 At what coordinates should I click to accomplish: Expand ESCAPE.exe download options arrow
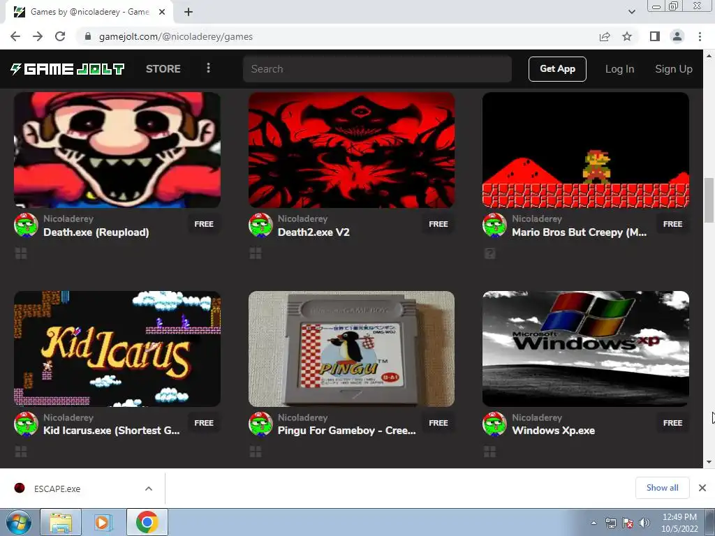click(149, 489)
